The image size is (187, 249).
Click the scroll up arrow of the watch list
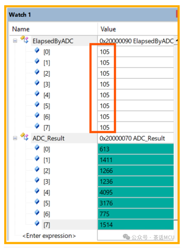pyautogui.click(x=176, y=41)
